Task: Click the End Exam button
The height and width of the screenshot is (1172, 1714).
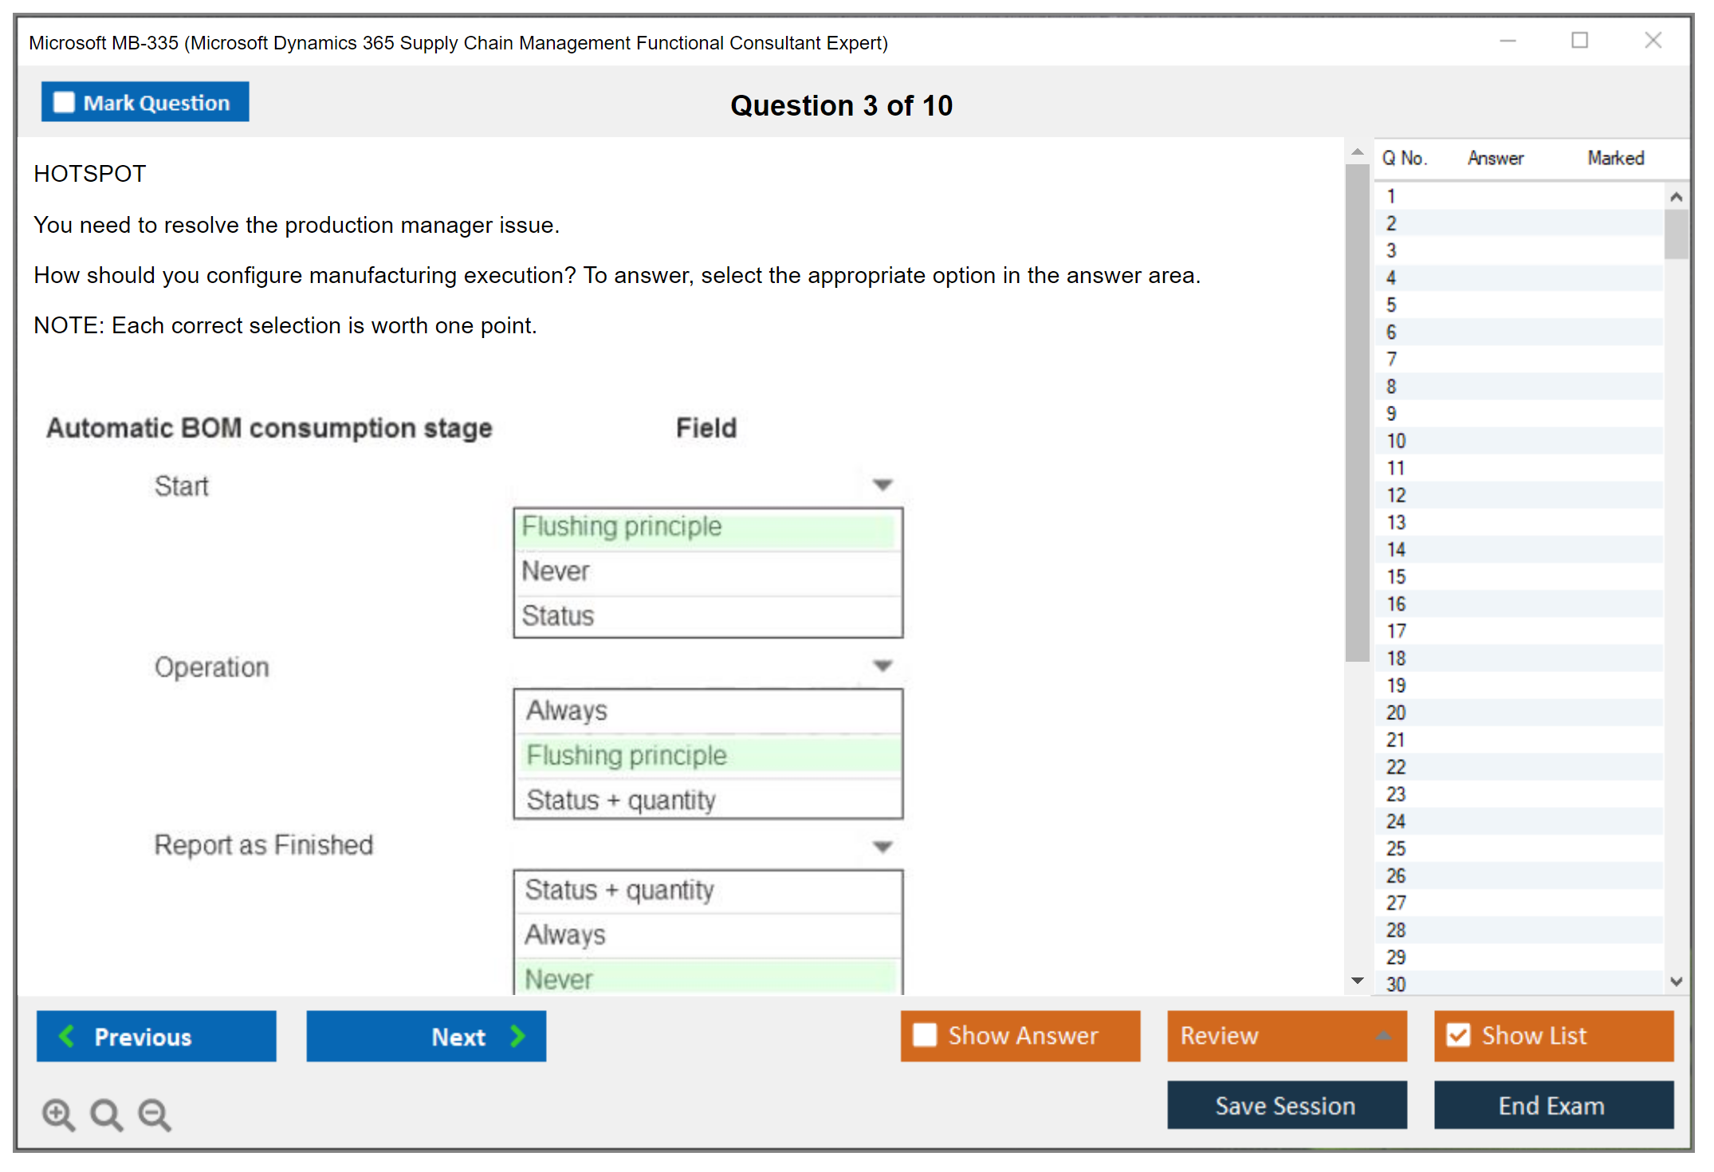Action: [1552, 1106]
